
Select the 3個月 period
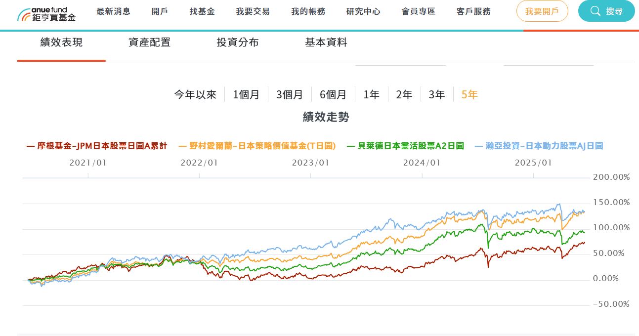click(290, 94)
